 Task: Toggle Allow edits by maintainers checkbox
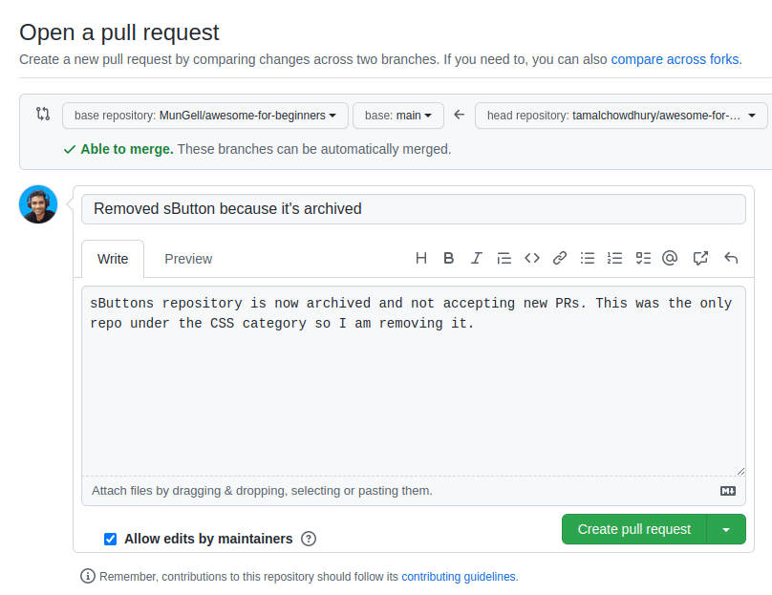click(x=111, y=539)
